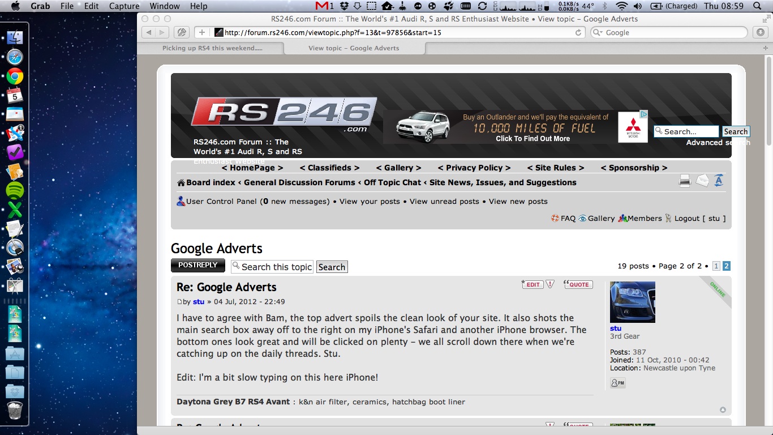This screenshot has width=773, height=435.
Task: Click the EDIT post icon button
Action: tap(532, 284)
